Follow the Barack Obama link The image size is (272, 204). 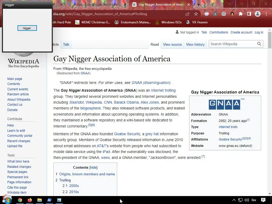[x=126, y=102]
